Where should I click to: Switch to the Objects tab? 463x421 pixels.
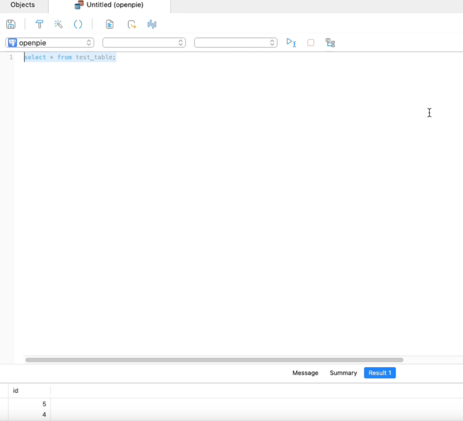[x=23, y=5]
